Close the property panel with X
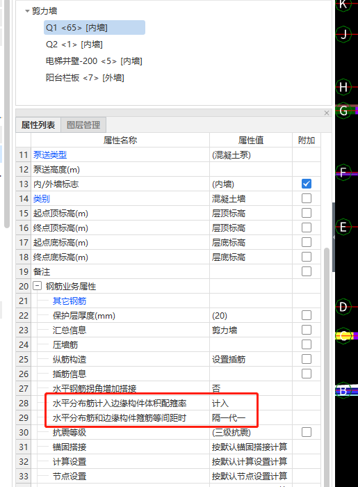Screen dimensions: 358x487 click(x=327, y=113)
